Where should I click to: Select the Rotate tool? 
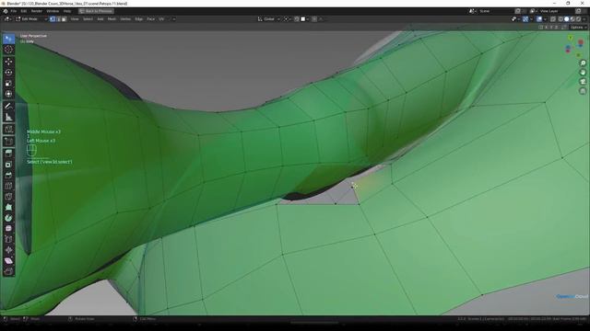click(8, 73)
